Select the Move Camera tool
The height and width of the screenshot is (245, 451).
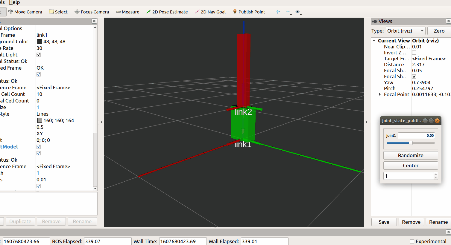[25, 12]
